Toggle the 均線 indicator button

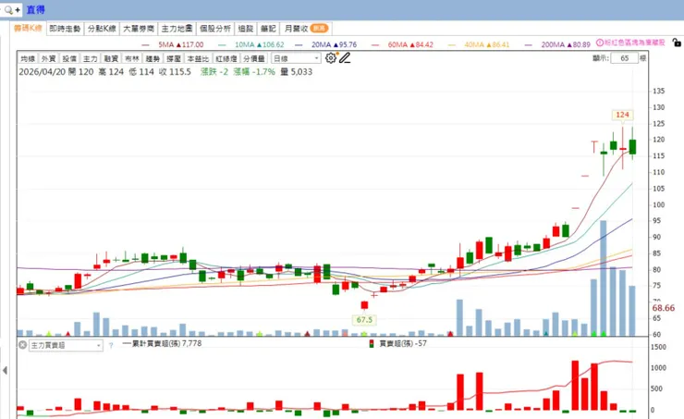click(x=28, y=58)
